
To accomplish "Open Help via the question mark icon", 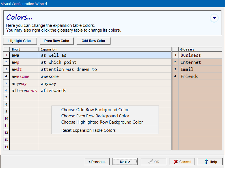I will tap(206, 162).
